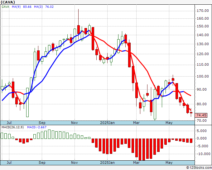Click the 140.00 price axis label
Screen dimensions: 212x170
(202, 35)
